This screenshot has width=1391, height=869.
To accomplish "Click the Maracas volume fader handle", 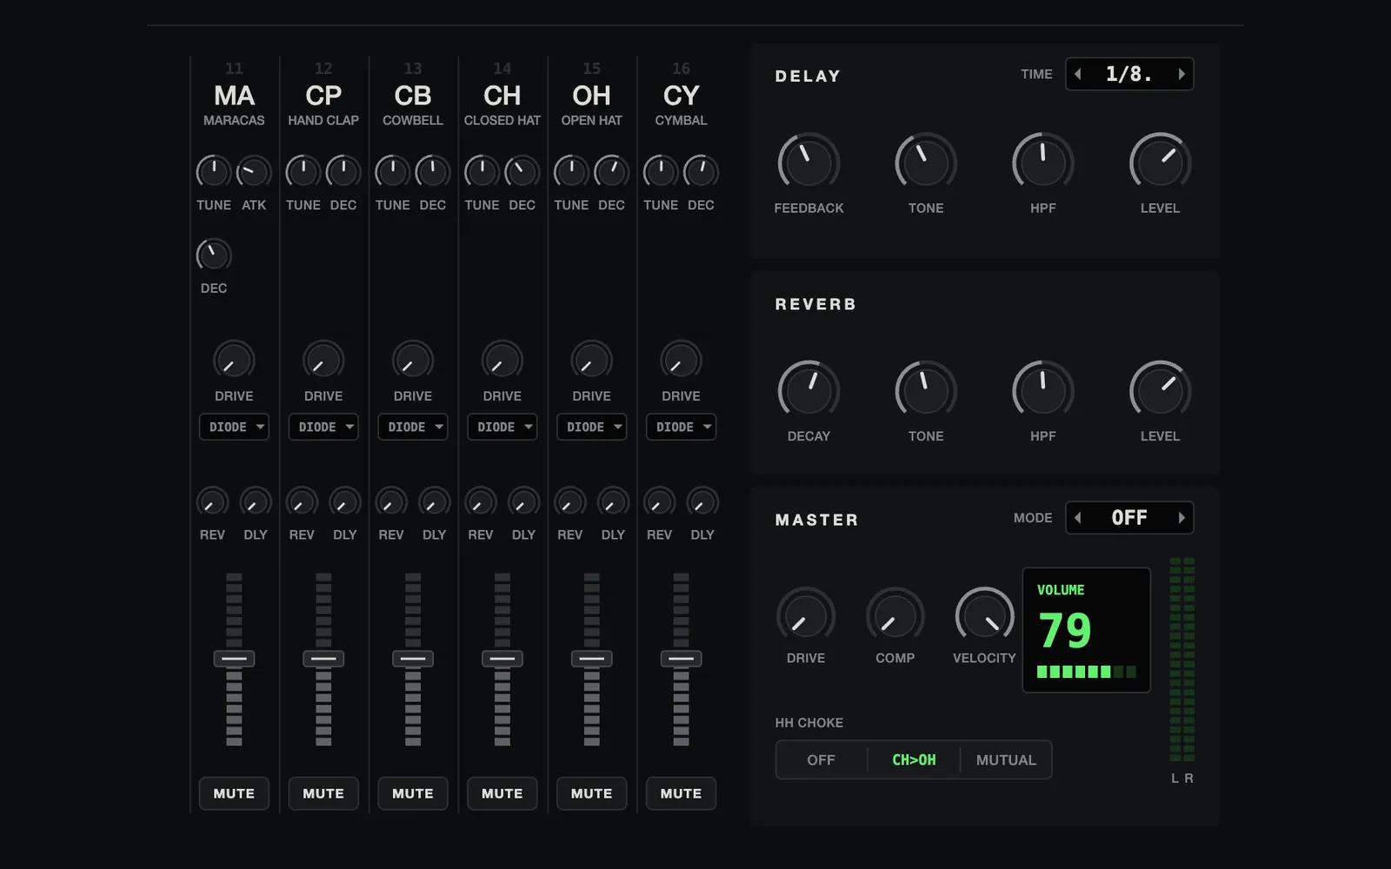I will [x=234, y=659].
